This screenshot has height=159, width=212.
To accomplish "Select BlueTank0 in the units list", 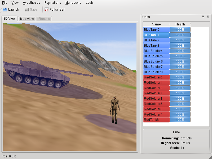I will (x=156, y=30).
